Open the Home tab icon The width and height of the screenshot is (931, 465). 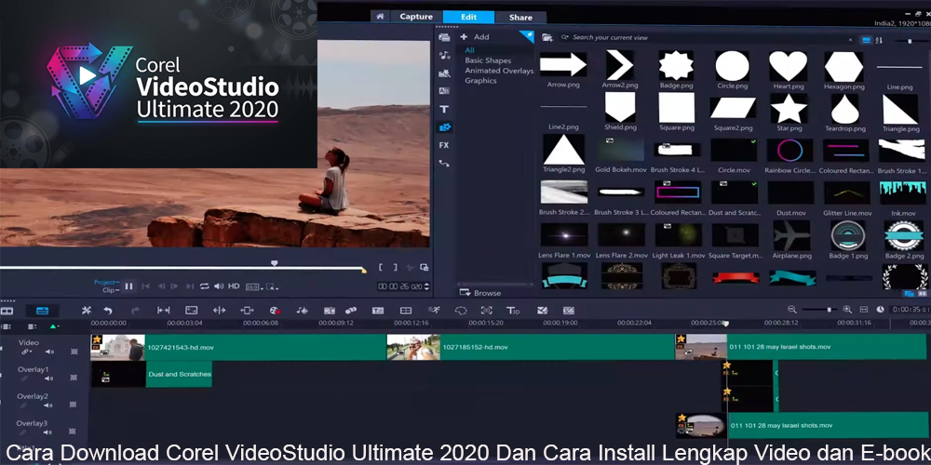[x=380, y=17]
